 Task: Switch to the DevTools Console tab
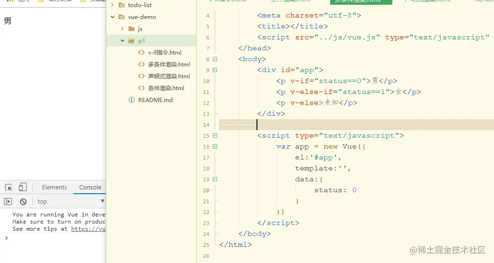point(90,187)
